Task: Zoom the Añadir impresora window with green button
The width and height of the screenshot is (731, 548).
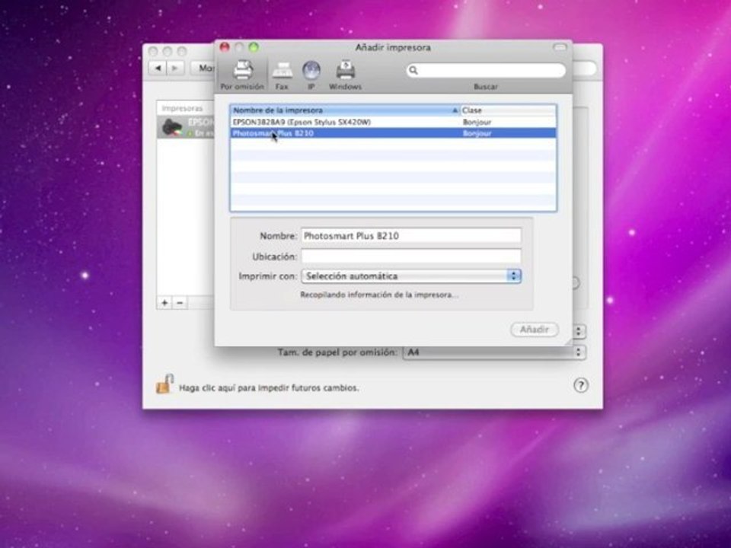Action: pyautogui.click(x=254, y=47)
